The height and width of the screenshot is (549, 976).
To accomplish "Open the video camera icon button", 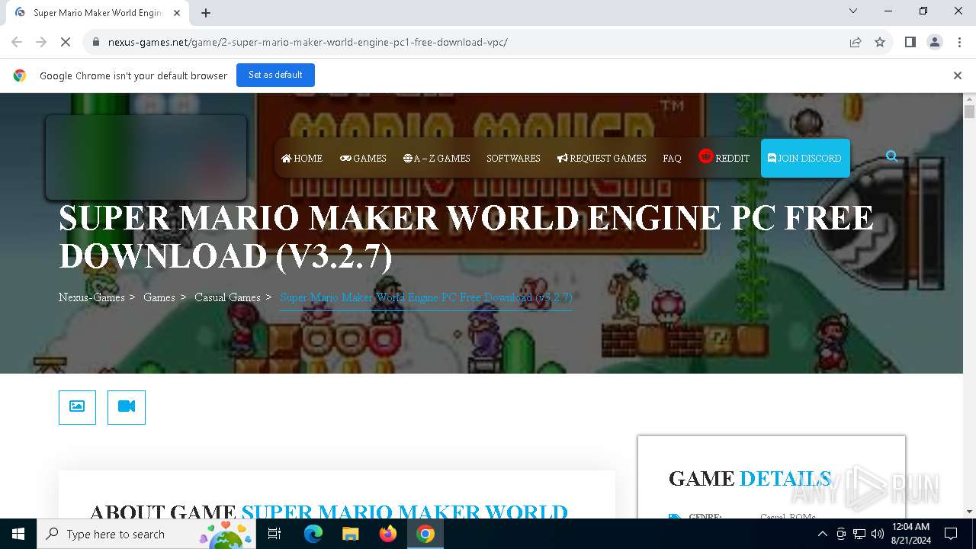I will pyautogui.click(x=127, y=406).
